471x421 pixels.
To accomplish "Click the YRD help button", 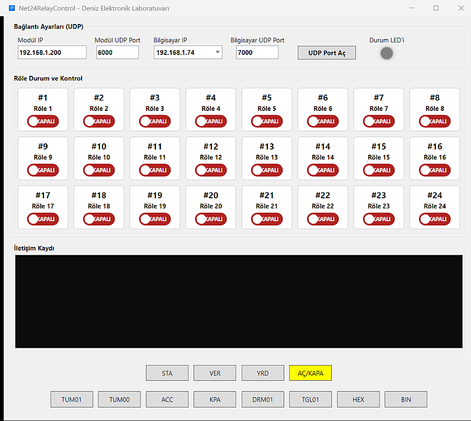I will 263,373.
